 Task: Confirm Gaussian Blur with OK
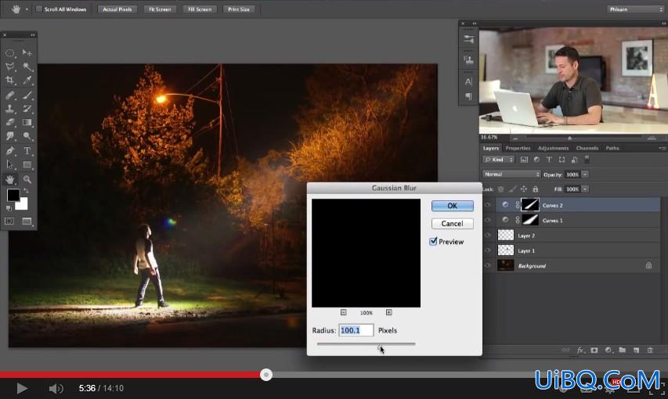point(452,206)
